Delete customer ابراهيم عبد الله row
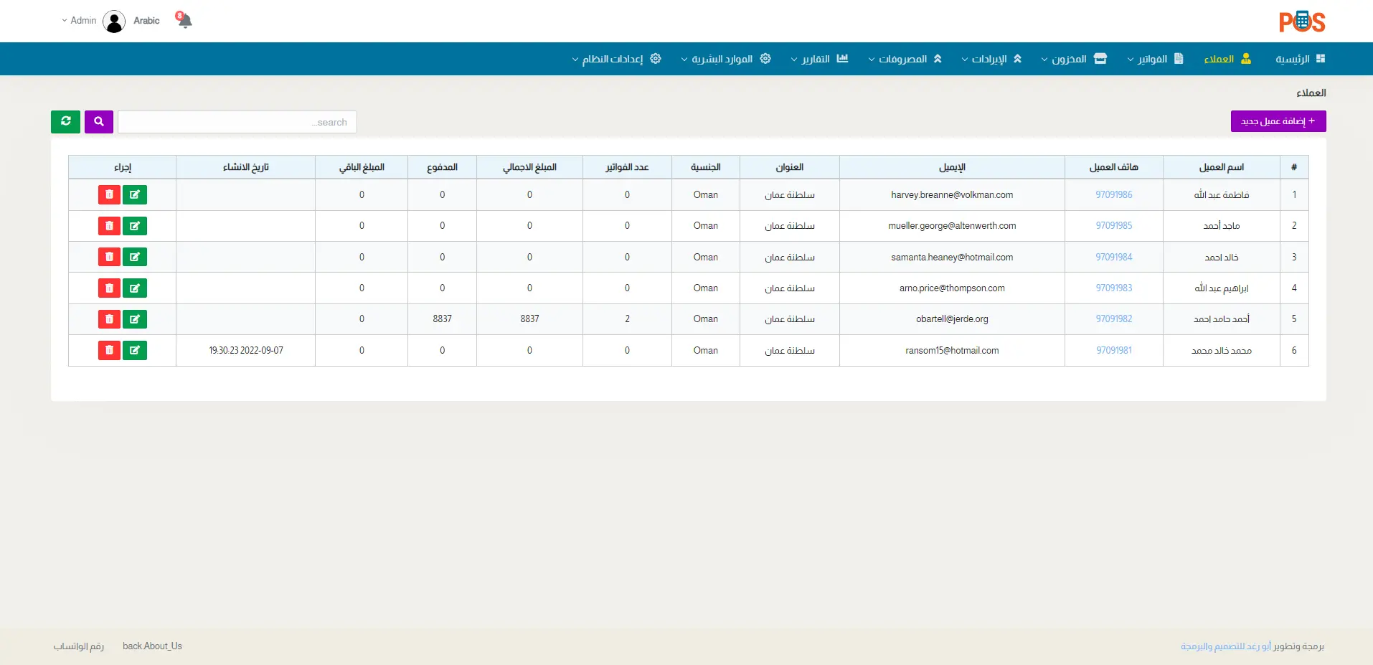 tap(109, 288)
